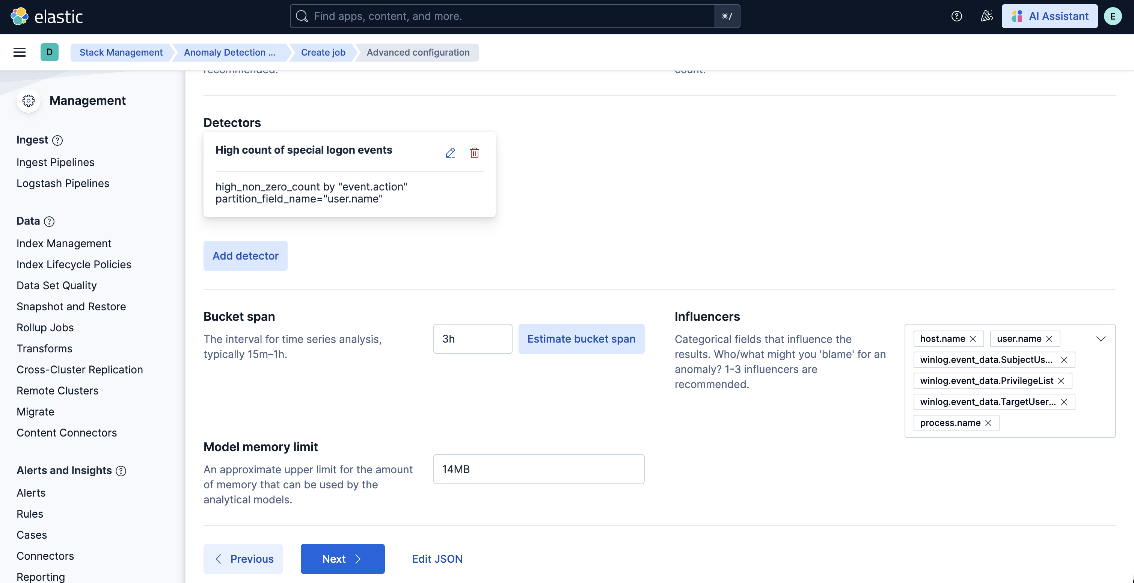Image resolution: width=1134 pixels, height=583 pixels.
Task: Remove the host.name influencer chip
Action: coord(973,338)
